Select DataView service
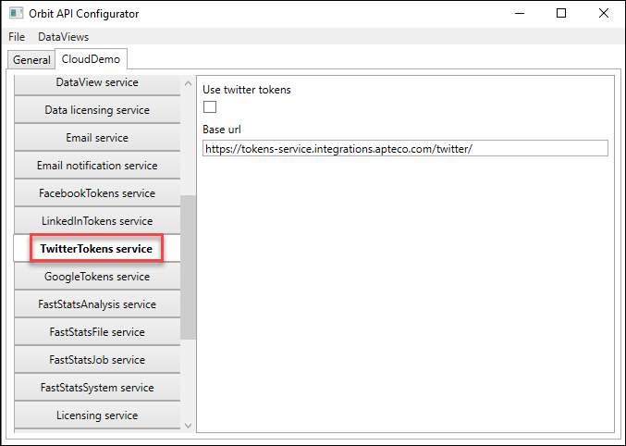 click(x=97, y=83)
